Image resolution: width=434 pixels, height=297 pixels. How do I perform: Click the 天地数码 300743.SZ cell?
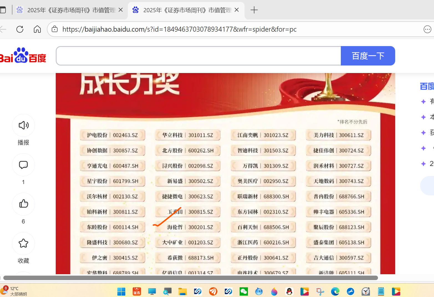[339, 181]
